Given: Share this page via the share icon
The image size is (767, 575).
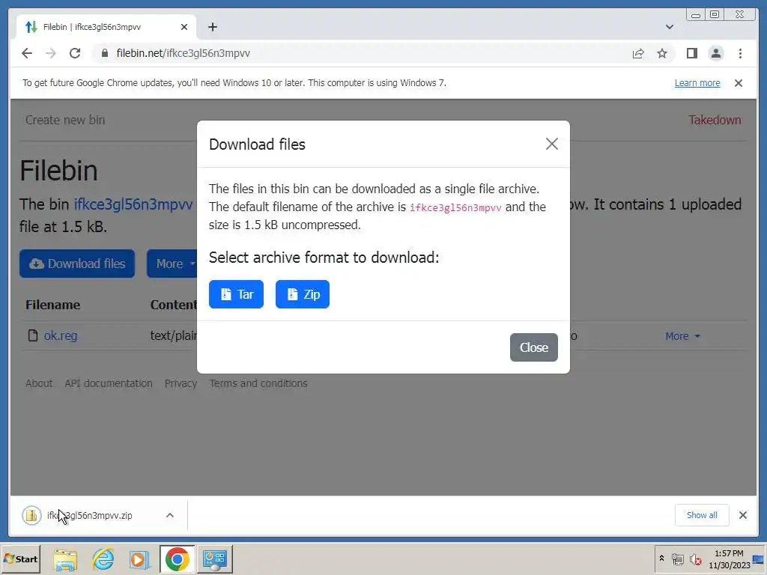Looking at the screenshot, I should click(x=638, y=53).
